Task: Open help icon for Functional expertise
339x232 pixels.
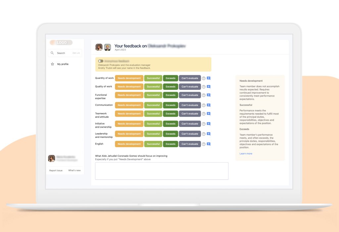Action: [x=204, y=95]
